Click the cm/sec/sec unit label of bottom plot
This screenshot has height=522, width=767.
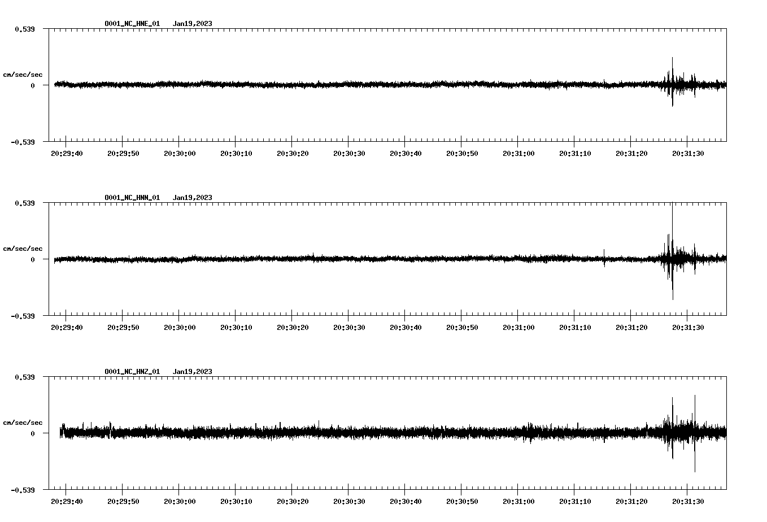pos(23,422)
